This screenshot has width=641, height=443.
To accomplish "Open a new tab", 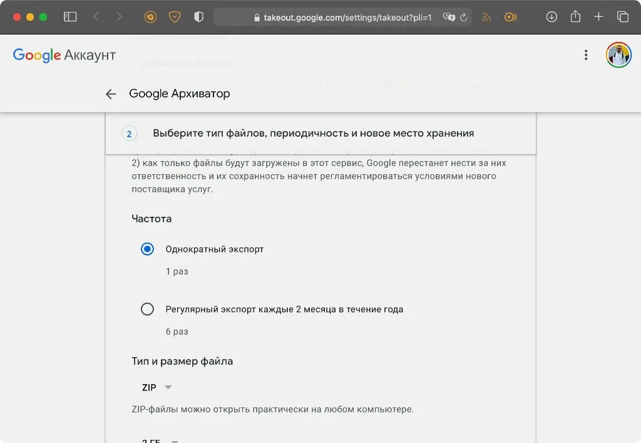I will [x=598, y=17].
